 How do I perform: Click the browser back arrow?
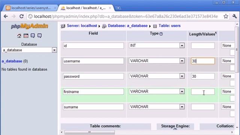pos(6,16)
